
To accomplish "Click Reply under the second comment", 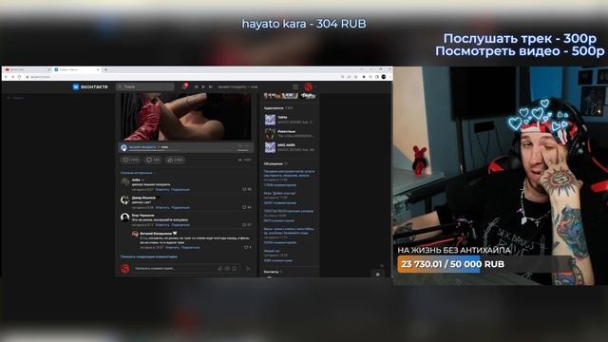I will point(162,207).
